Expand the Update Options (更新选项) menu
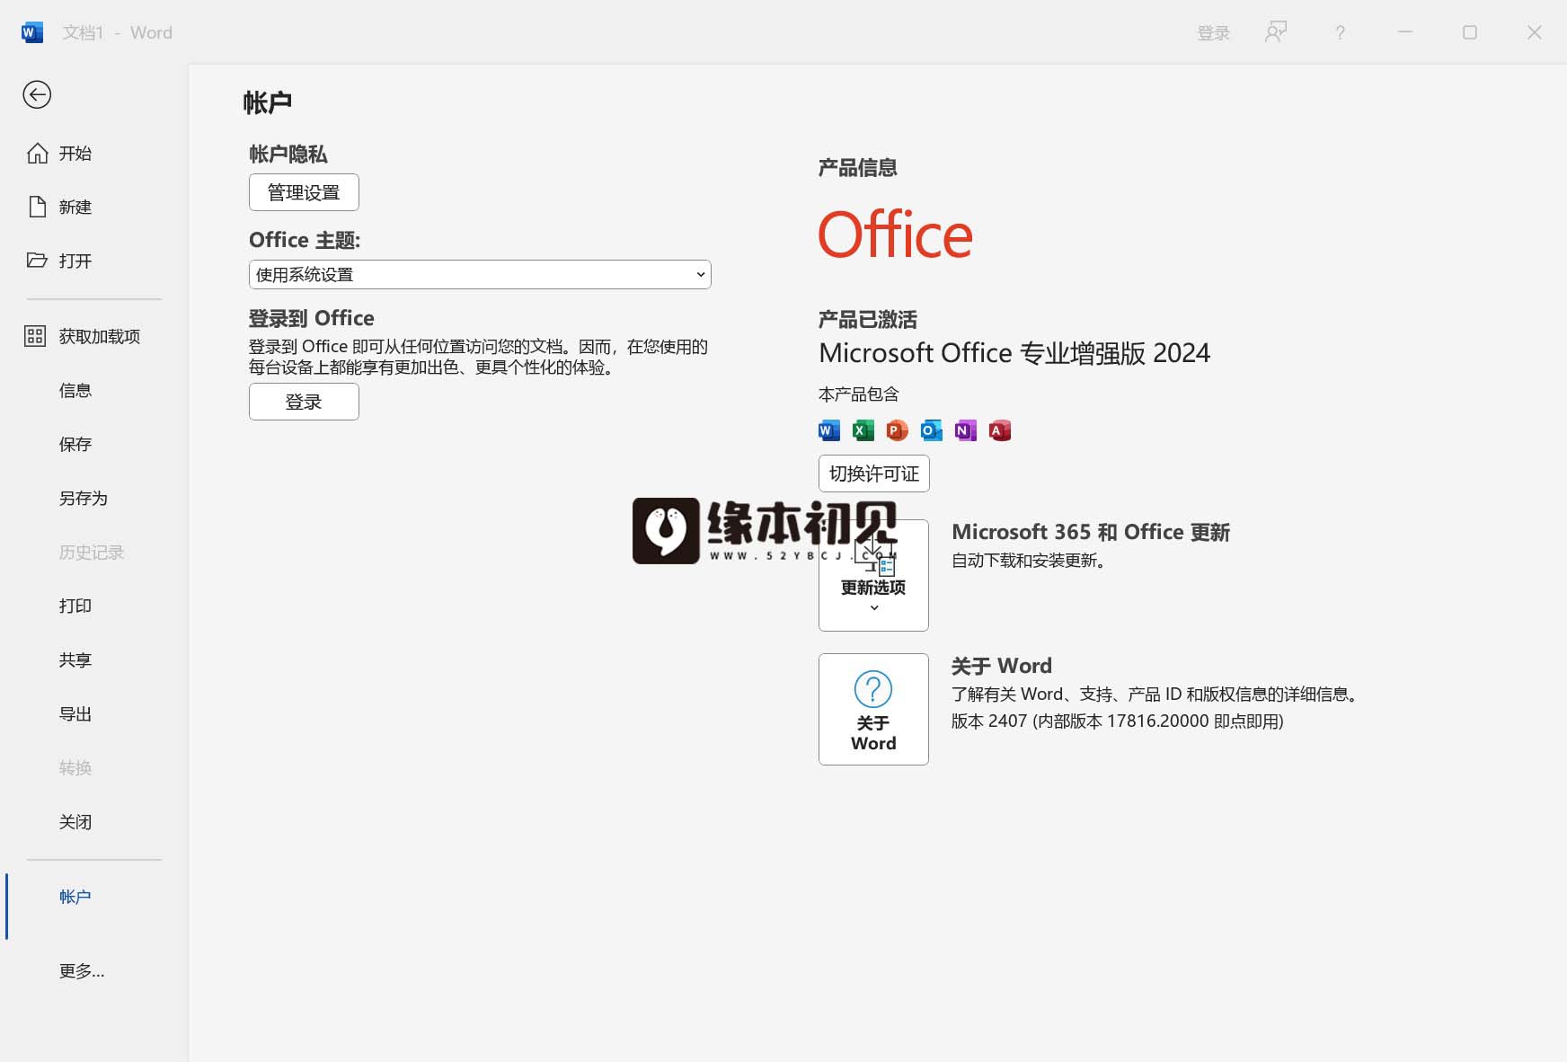This screenshot has width=1567, height=1062. [x=873, y=575]
